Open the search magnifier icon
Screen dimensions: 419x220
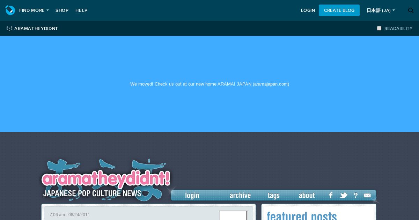click(x=411, y=10)
